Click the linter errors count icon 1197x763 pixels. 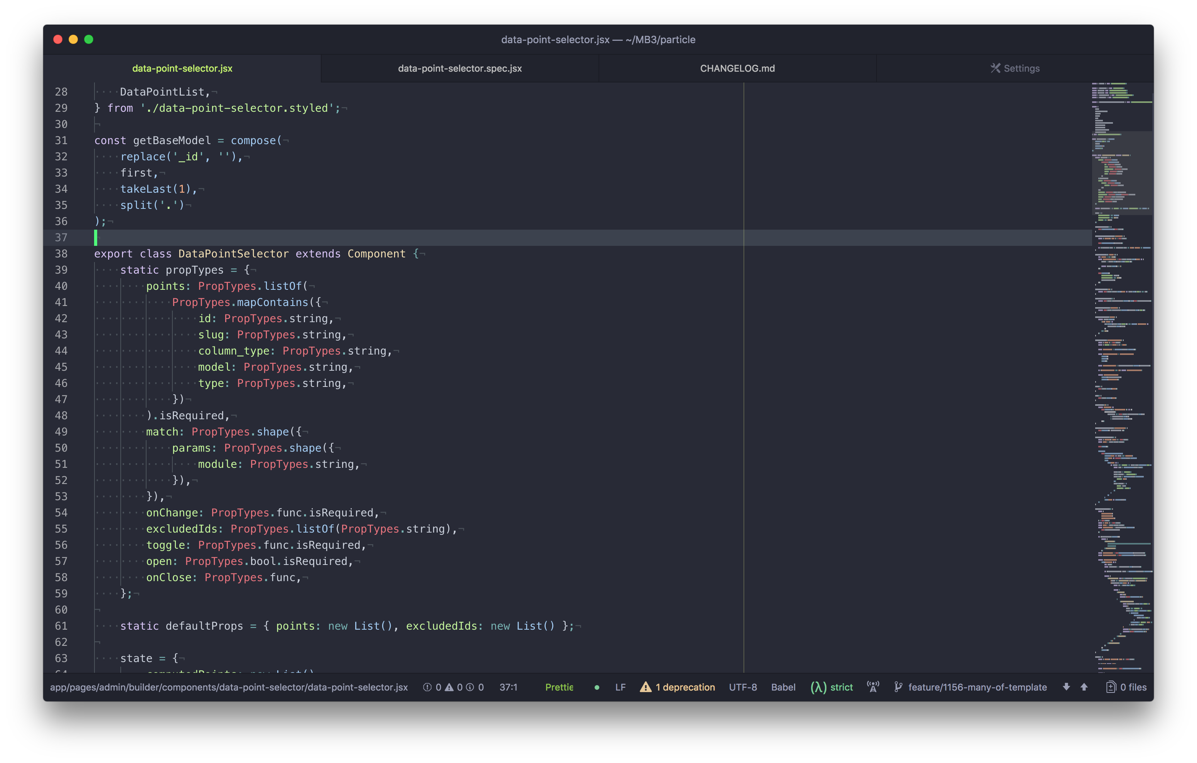[x=427, y=687]
